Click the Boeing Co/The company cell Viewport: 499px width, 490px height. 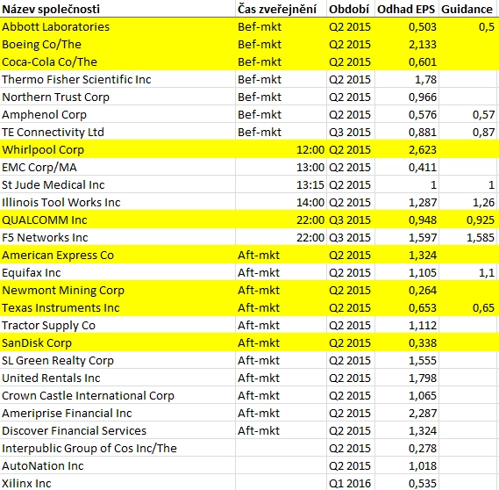[118, 44]
